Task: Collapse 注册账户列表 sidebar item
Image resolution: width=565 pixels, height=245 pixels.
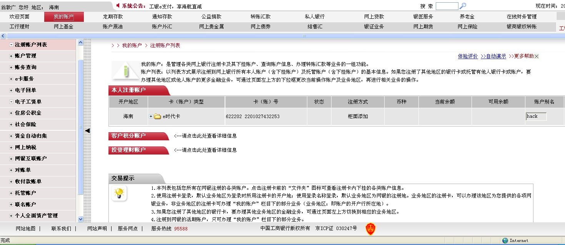Action: coord(11,44)
